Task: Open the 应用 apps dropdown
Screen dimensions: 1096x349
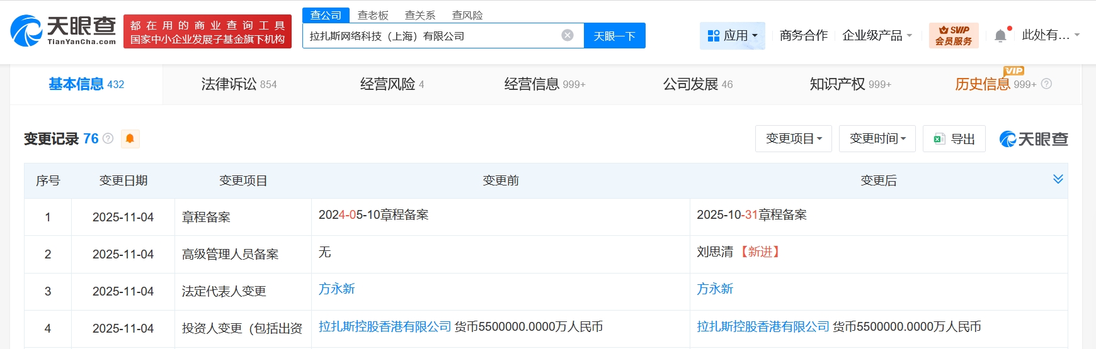Action: (732, 36)
